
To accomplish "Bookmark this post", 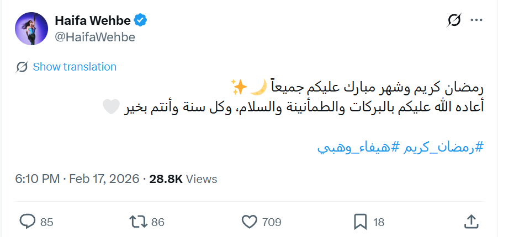I will click(360, 222).
